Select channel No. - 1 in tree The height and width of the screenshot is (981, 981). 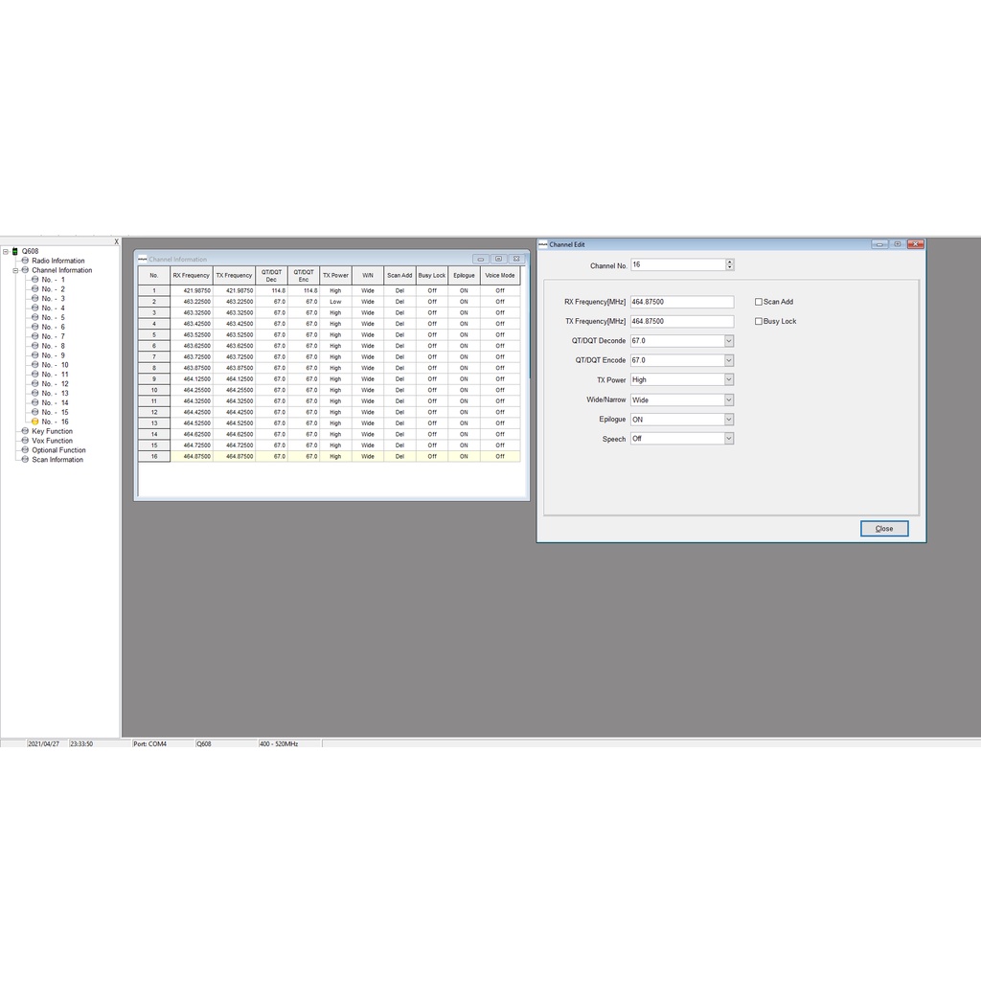click(x=54, y=280)
